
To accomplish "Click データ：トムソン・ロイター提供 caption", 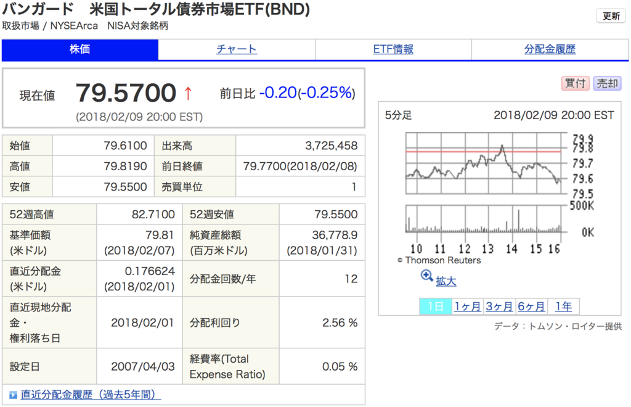I will point(557,326).
